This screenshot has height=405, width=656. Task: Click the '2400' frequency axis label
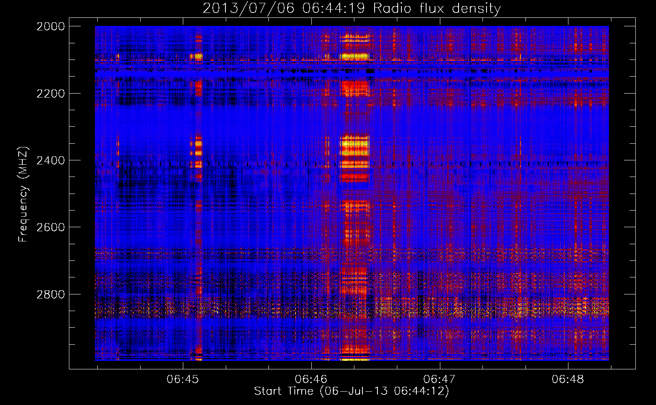pyautogui.click(x=51, y=160)
